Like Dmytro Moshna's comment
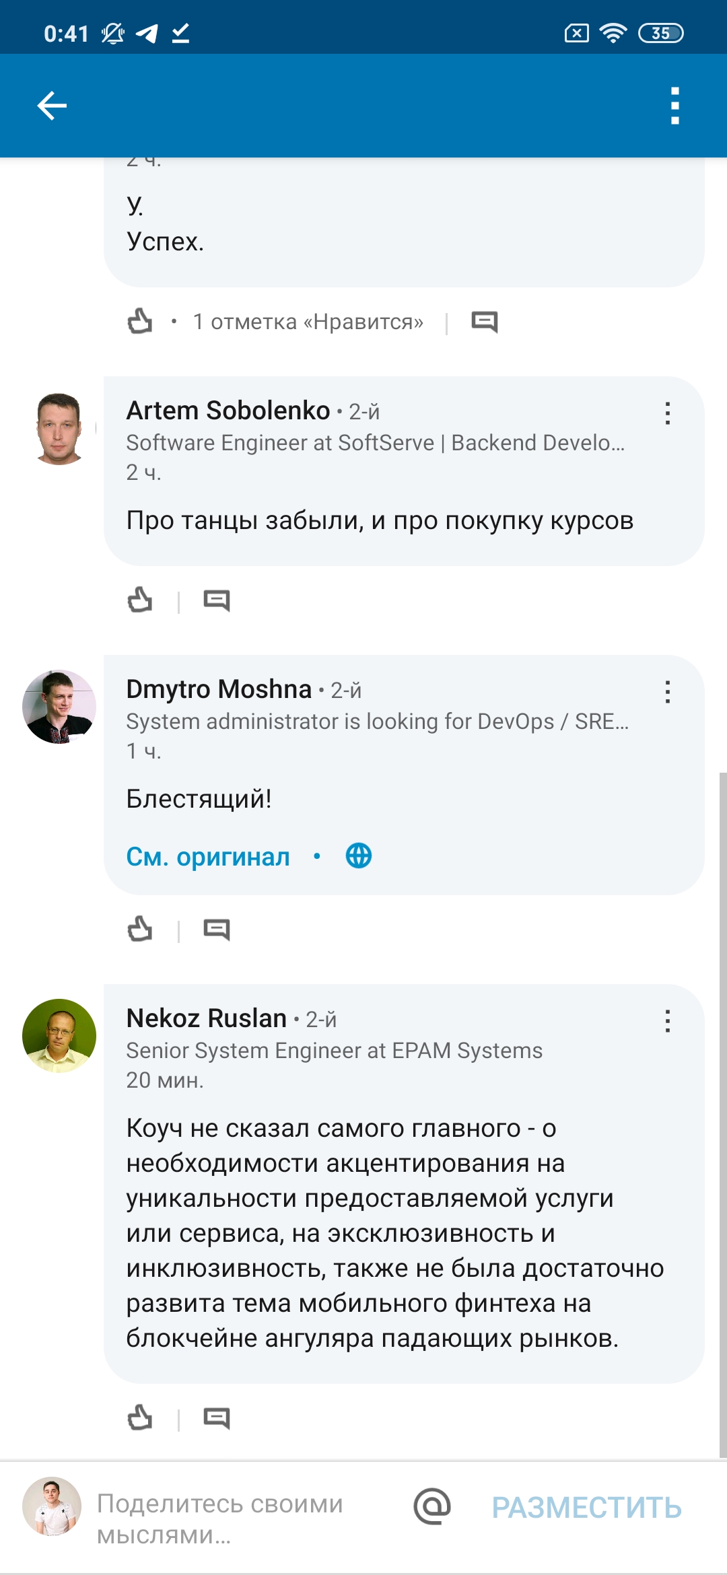 point(140,930)
